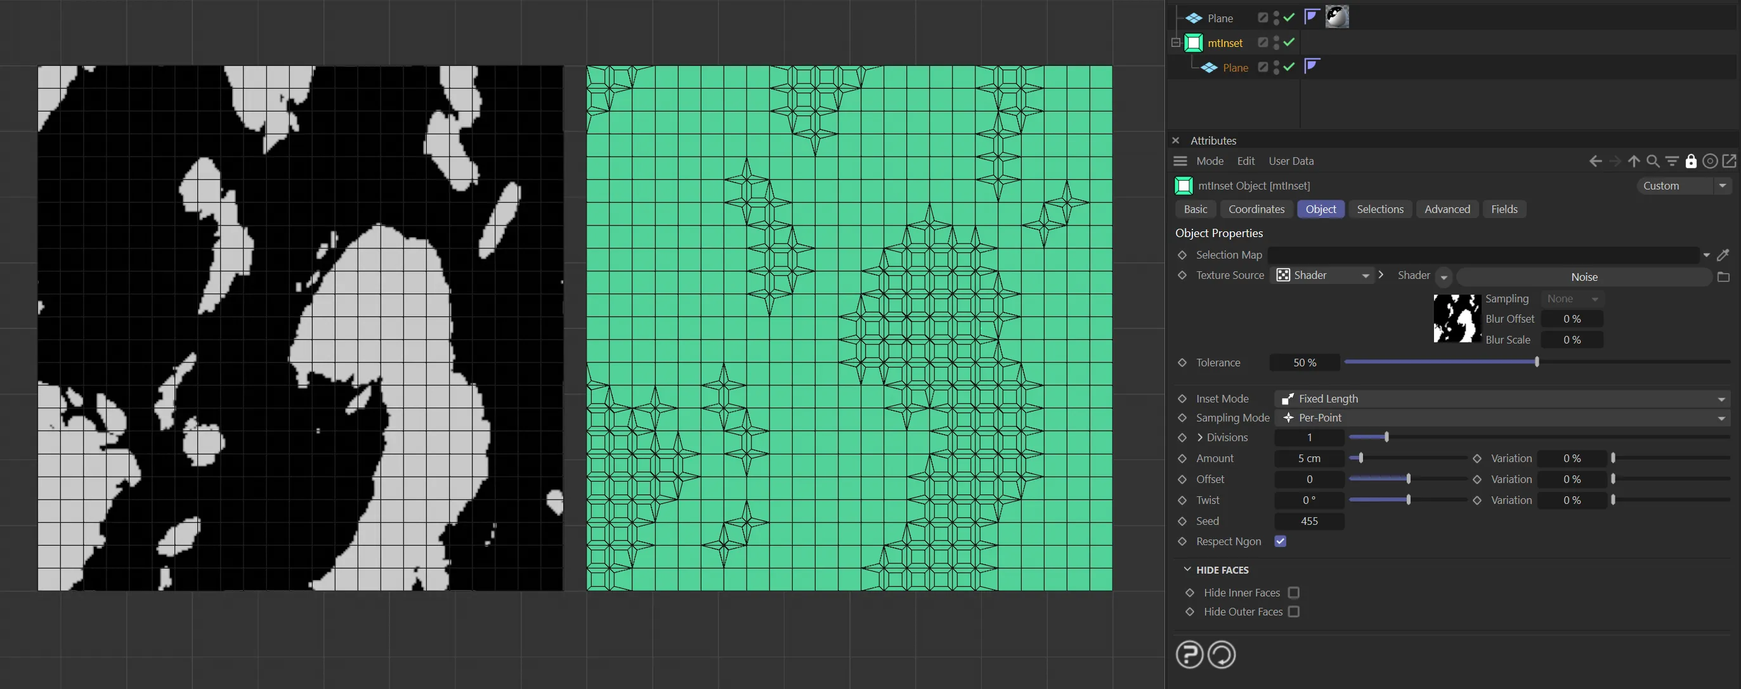Click the filter icon in Attributes toolbar

(x=1671, y=161)
